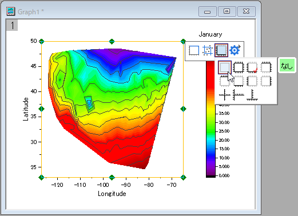Click the middle-left green resize handle

click(41, 109)
